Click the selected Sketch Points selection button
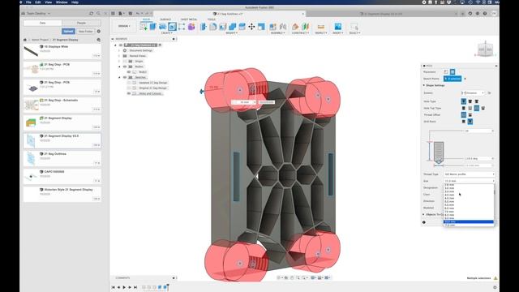Viewport: 519px width, 292px height. pyautogui.click(x=453, y=79)
